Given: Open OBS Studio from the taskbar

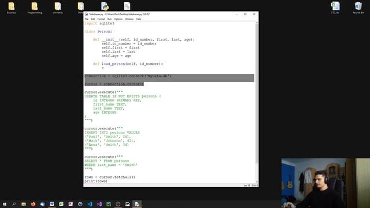Looking at the screenshot, I should [x=118, y=204].
